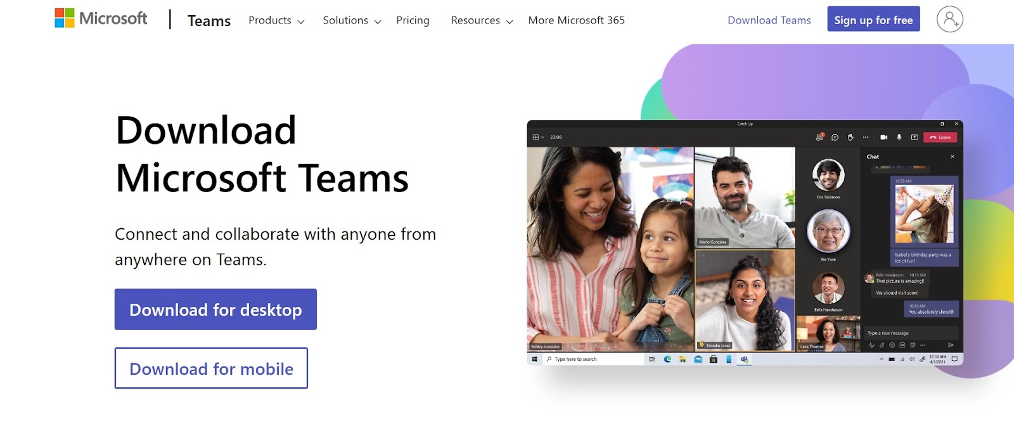The height and width of the screenshot is (440, 1014).
Task: Show hidden icons chevron in system tray
Action: click(882, 359)
